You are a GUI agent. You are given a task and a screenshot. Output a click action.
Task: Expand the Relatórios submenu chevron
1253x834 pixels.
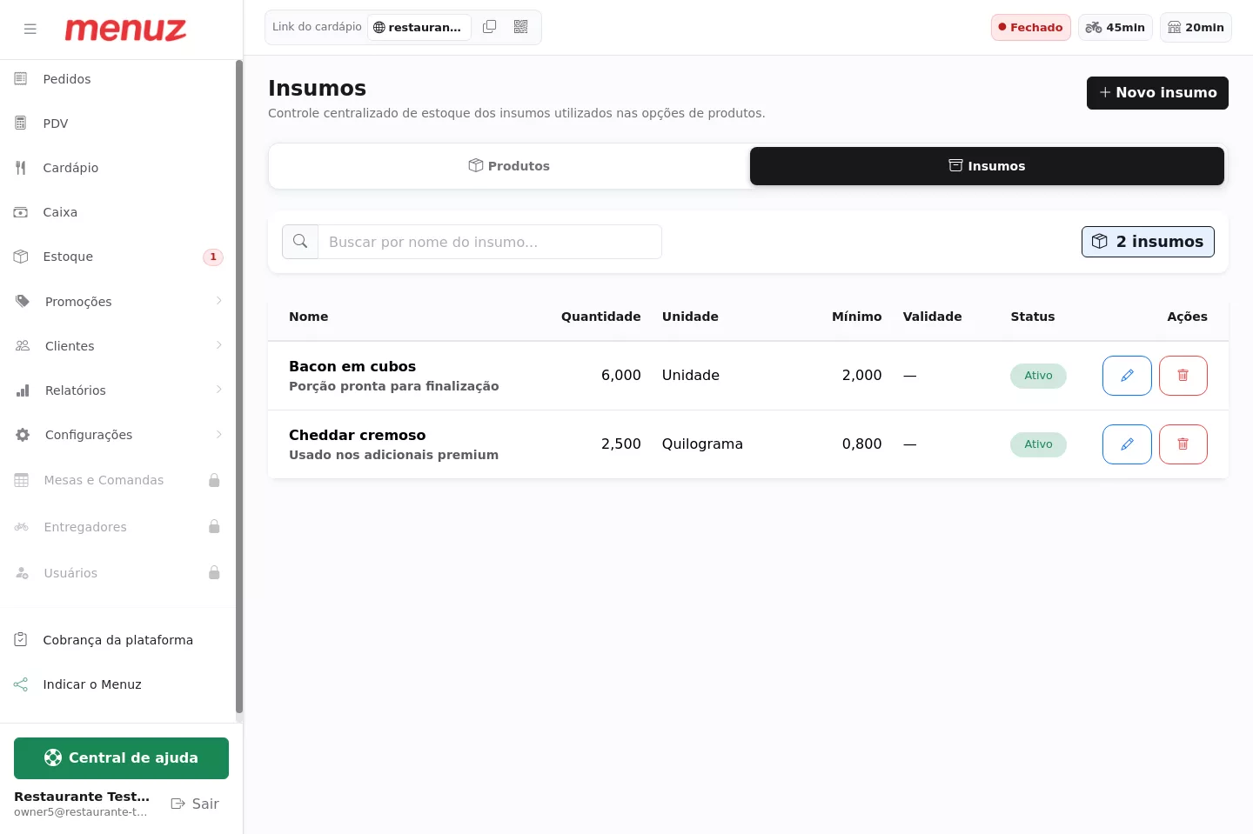[x=218, y=390]
